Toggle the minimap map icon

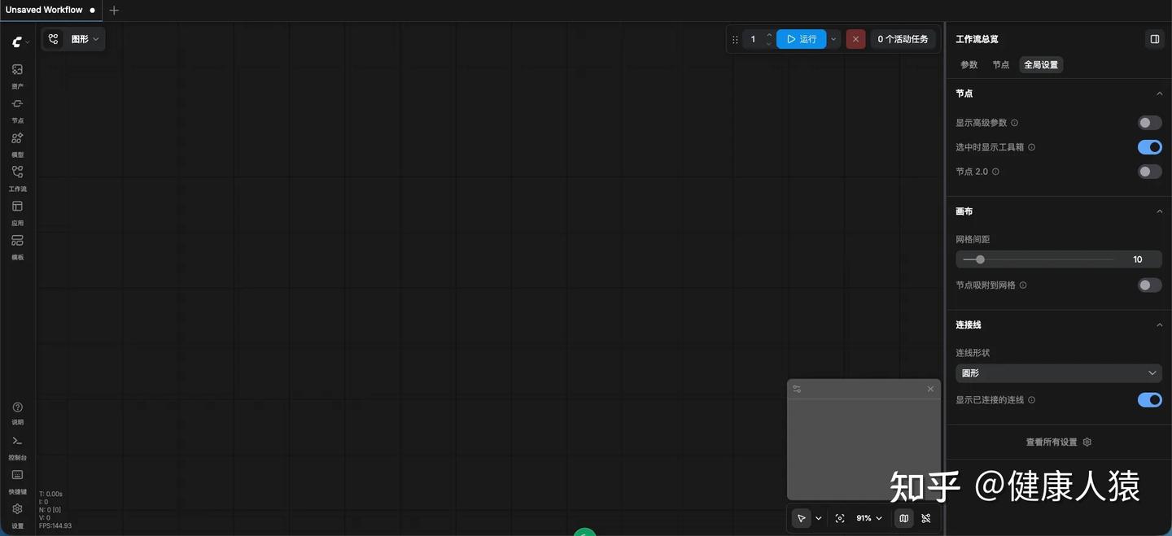[x=903, y=518]
